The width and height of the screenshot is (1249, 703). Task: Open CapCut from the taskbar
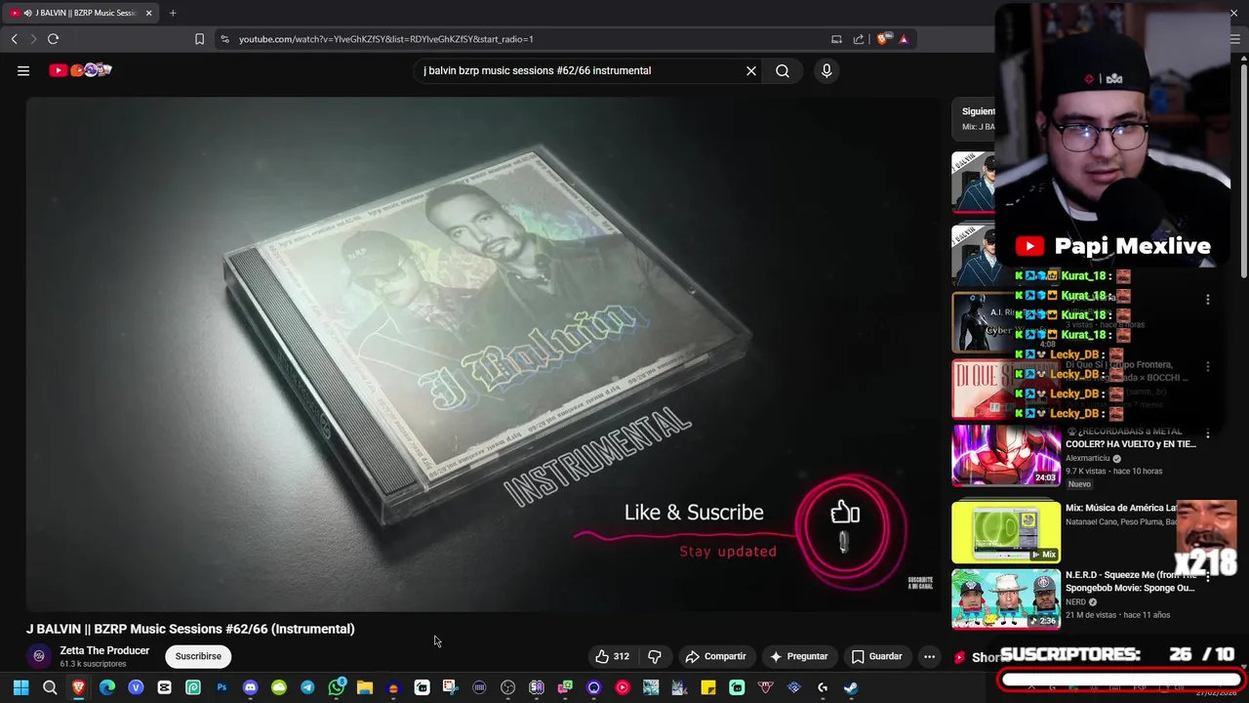tap(164, 687)
